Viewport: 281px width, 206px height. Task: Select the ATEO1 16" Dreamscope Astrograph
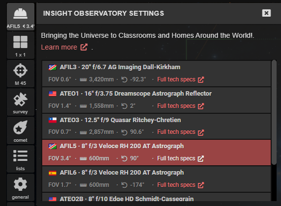[x=156, y=100]
